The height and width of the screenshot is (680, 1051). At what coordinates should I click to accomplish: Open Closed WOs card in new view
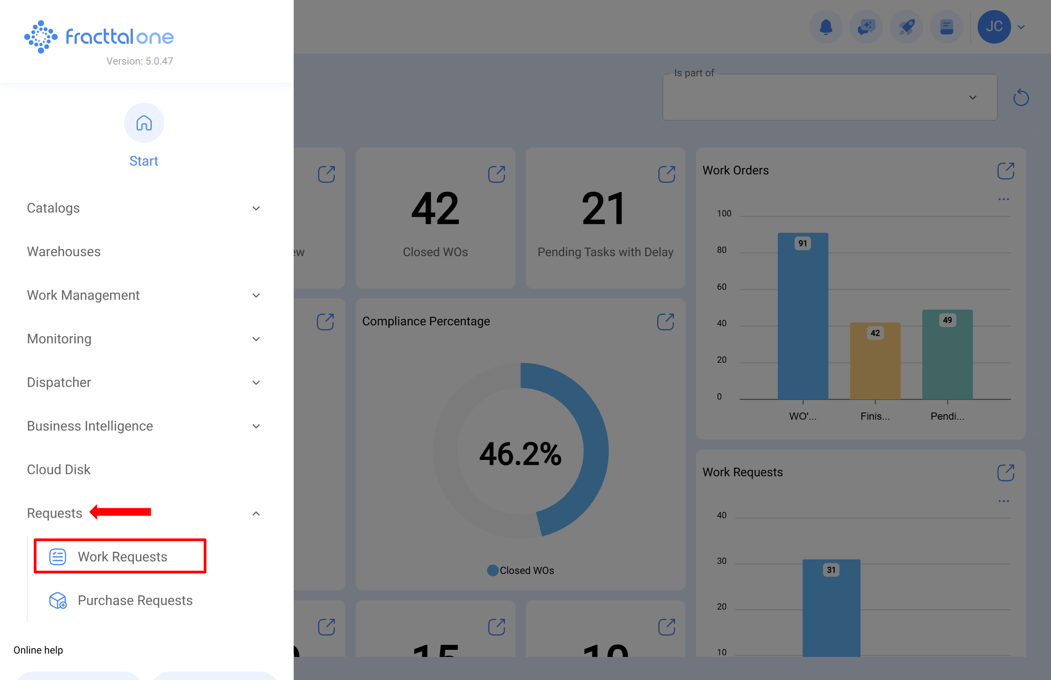[x=497, y=174]
